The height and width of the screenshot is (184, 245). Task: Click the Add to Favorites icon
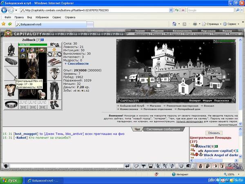[x=10, y=24]
